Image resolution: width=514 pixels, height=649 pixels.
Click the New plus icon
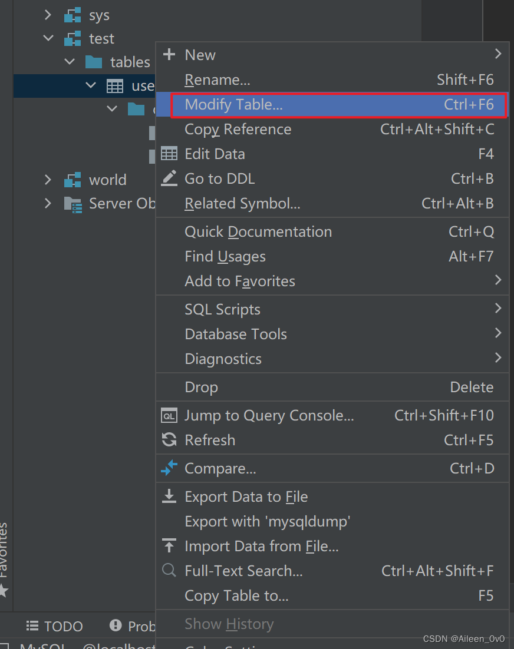(169, 55)
